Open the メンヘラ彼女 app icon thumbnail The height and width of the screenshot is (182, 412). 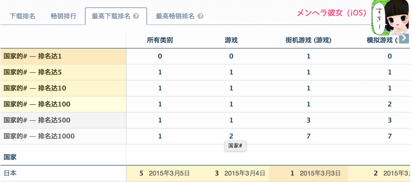[390, 18]
